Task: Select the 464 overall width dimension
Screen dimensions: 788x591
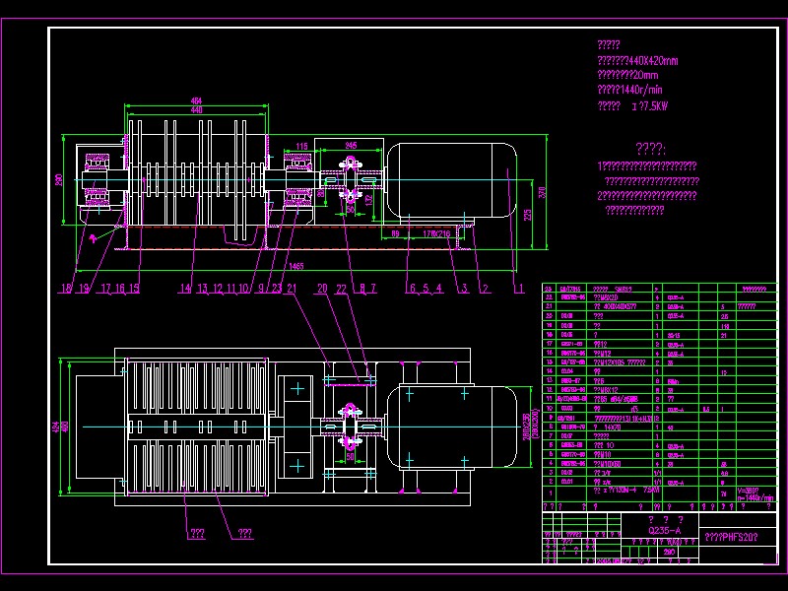Action: (196, 101)
